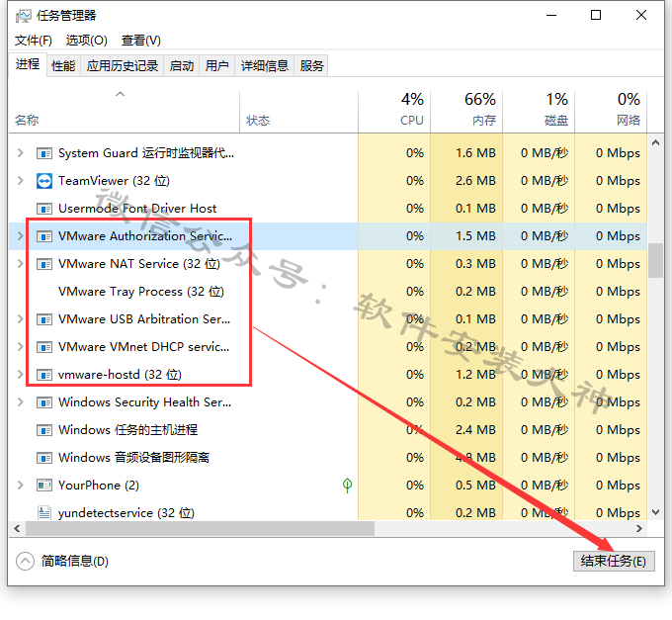
Task: Click the VMware USB Arbitration Service icon
Action: click(44, 319)
